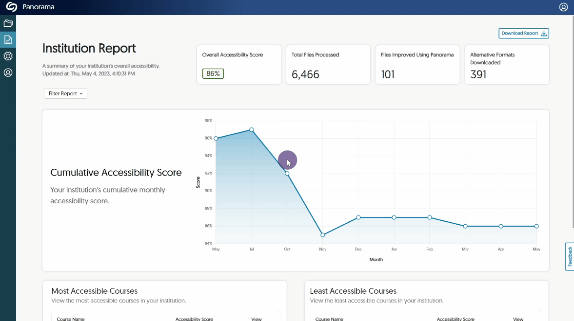Open the settings gear in the sidebar

[x=8, y=56]
